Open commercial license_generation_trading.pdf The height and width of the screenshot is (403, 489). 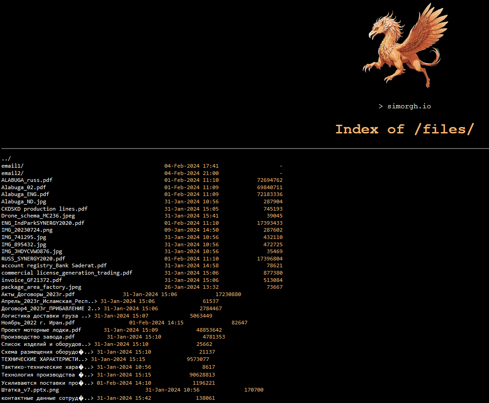tap(67, 273)
